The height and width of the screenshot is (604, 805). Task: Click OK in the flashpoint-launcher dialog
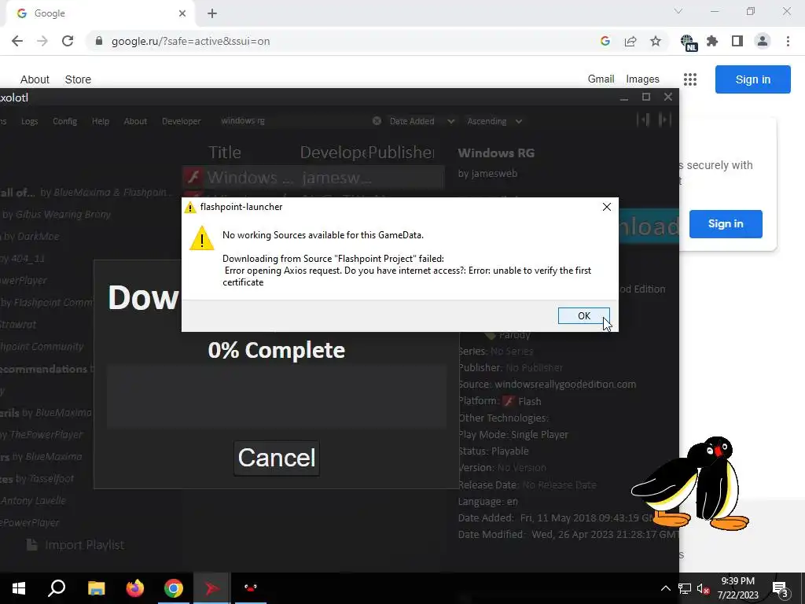tap(584, 316)
